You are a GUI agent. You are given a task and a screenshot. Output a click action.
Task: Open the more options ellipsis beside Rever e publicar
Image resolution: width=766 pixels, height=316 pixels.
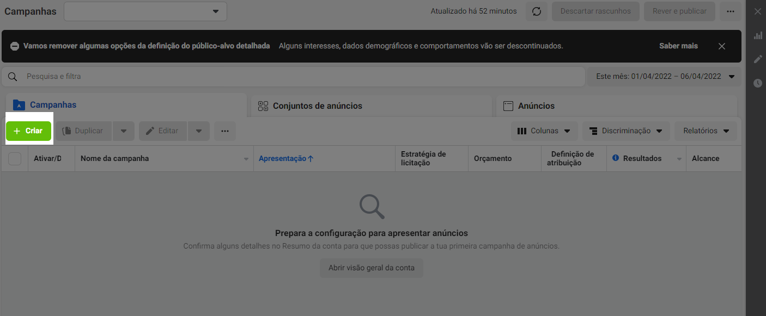731,11
